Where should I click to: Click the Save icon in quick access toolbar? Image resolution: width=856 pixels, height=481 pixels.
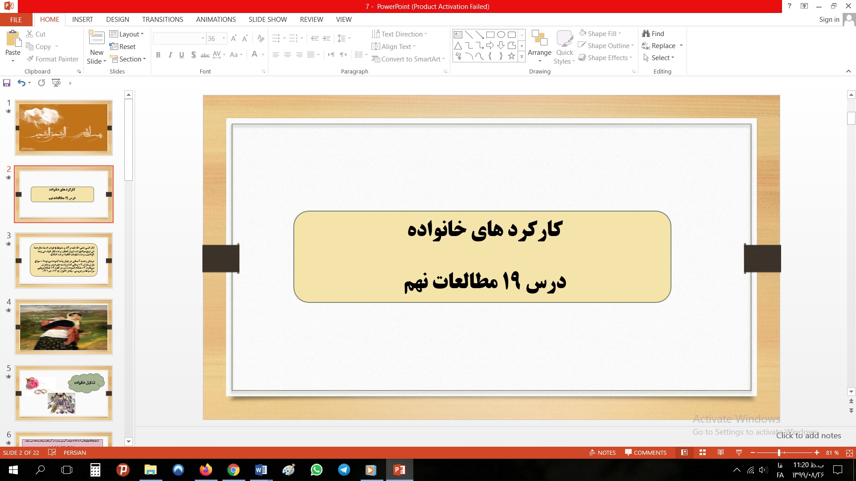click(7, 83)
